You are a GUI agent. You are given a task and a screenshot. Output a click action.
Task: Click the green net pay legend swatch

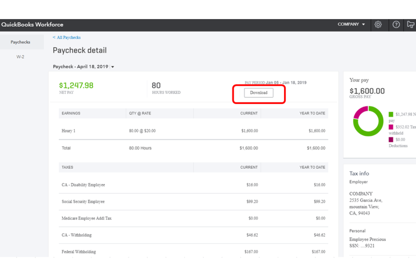click(391, 114)
